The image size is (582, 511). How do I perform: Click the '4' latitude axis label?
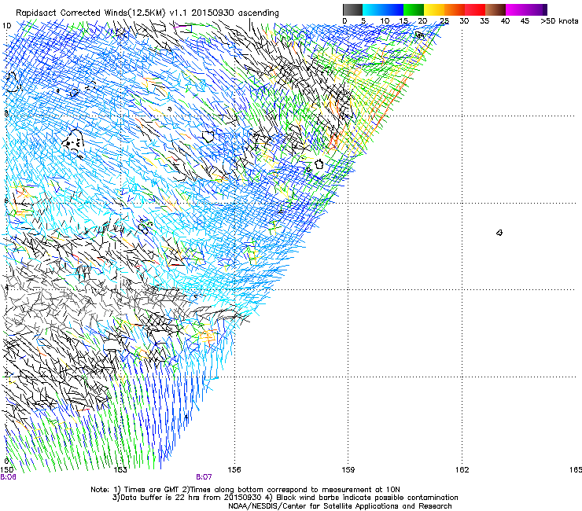(x=6, y=288)
